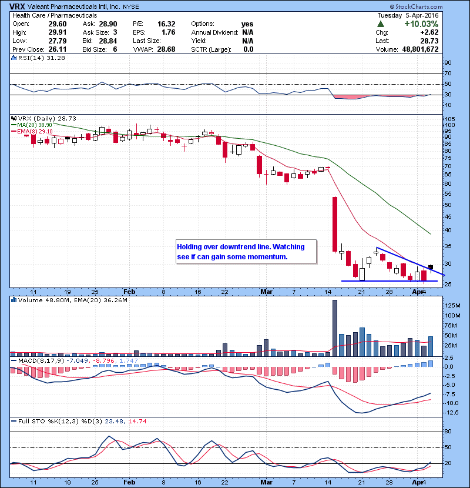Click the Options value yes
470x488 pixels.
[x=247, y=24]
